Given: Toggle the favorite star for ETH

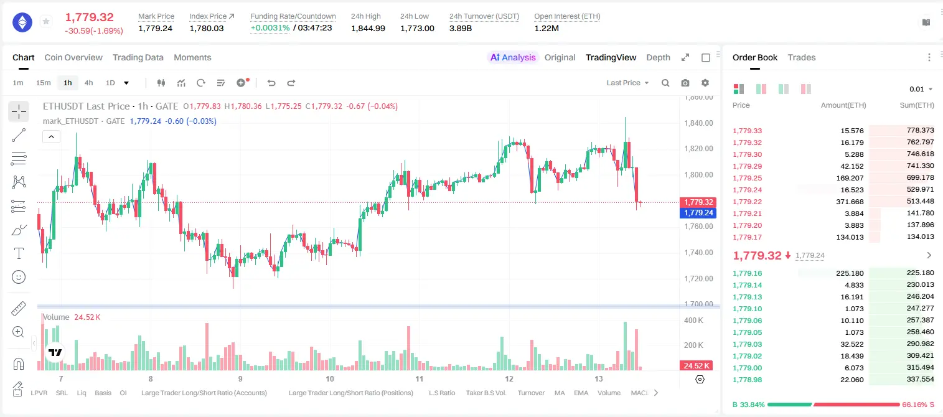Looking at the screenshot, I should tap(46, 22).
